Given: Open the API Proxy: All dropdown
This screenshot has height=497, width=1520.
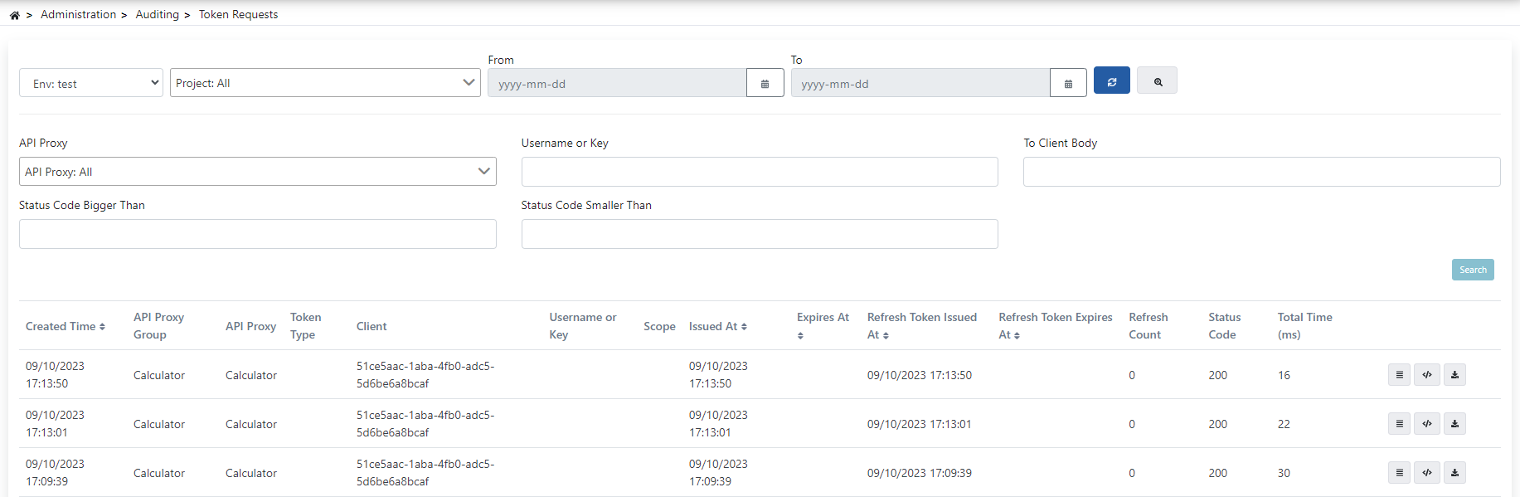Looking at the screenshot, I should (x=257, y=172).
